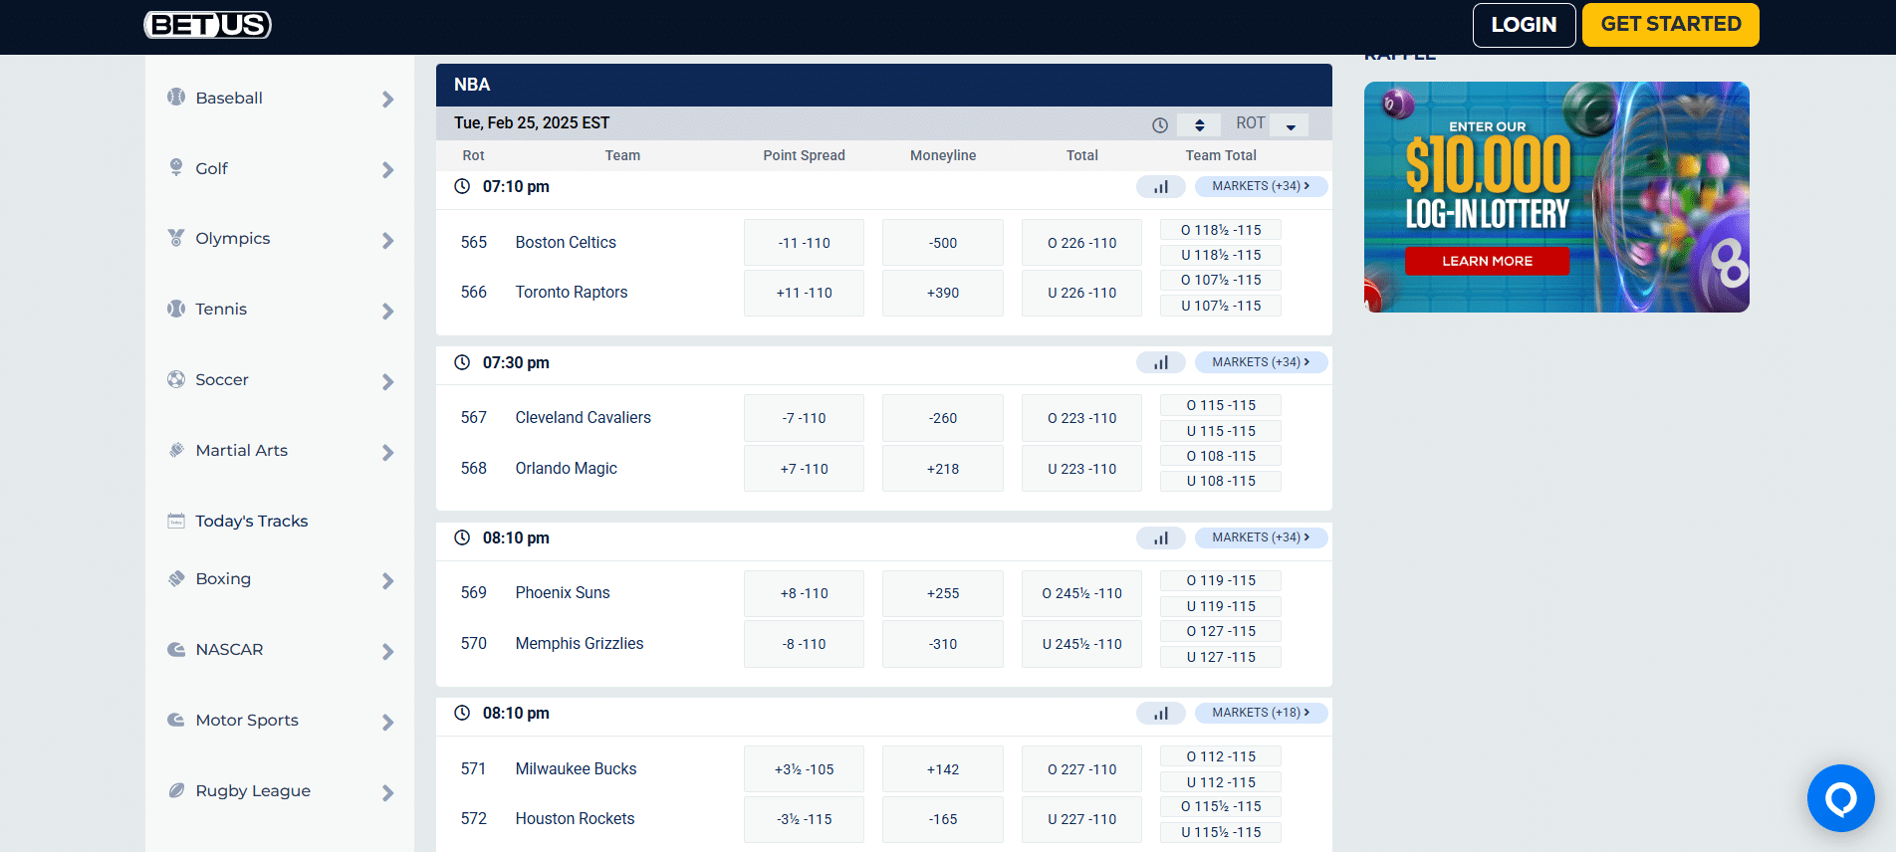
Task: Click the Soccer ball icon
Action: click(176, 379)
